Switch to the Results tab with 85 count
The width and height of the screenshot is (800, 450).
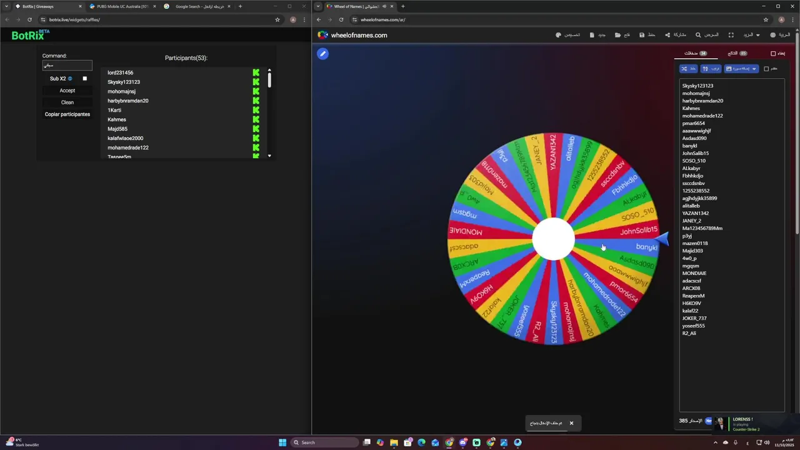(737, 54)
